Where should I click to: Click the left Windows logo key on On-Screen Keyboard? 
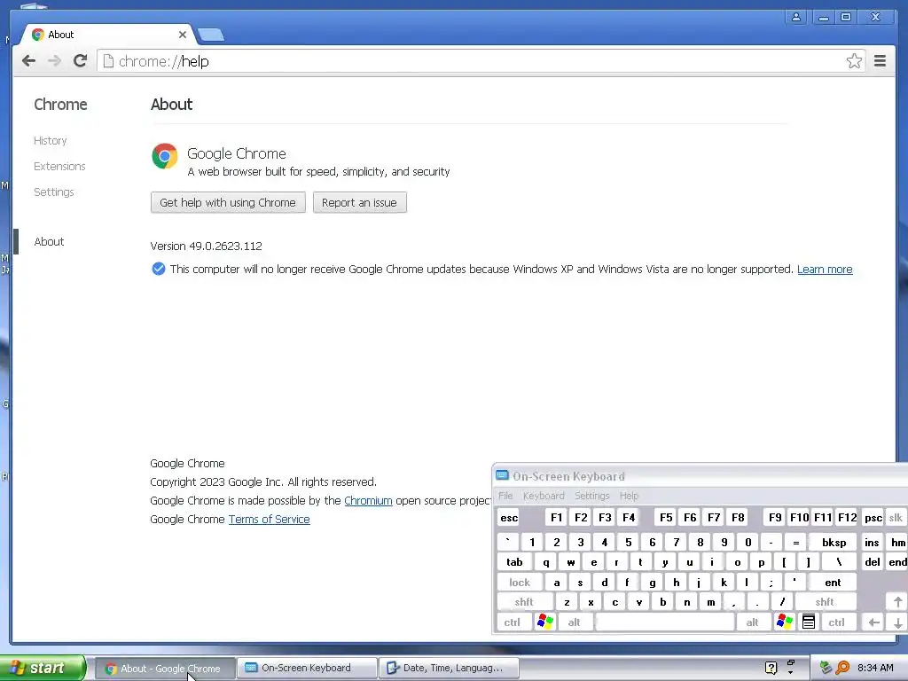click(545, 622)
